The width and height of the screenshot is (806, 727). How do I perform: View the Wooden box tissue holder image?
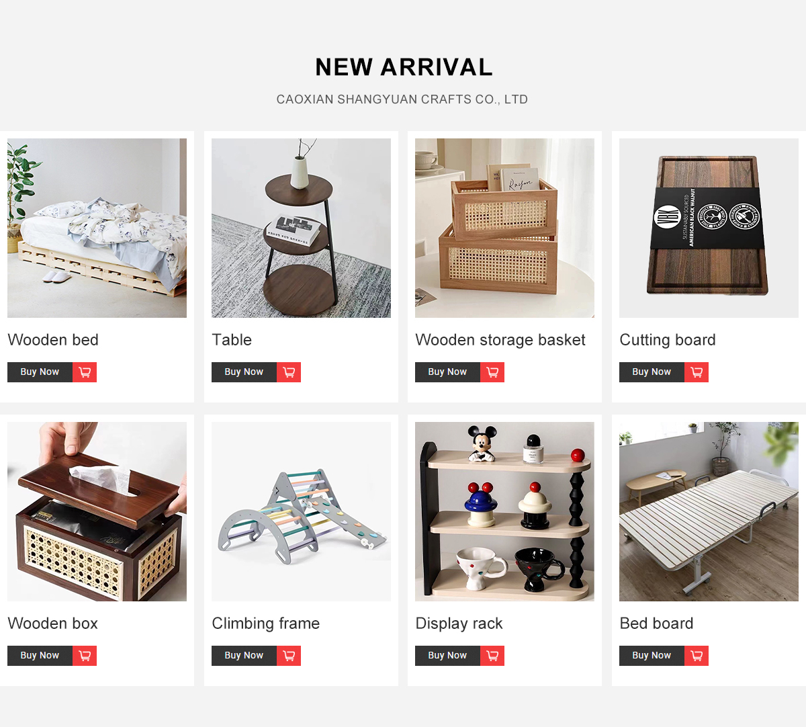click(97, 511)
